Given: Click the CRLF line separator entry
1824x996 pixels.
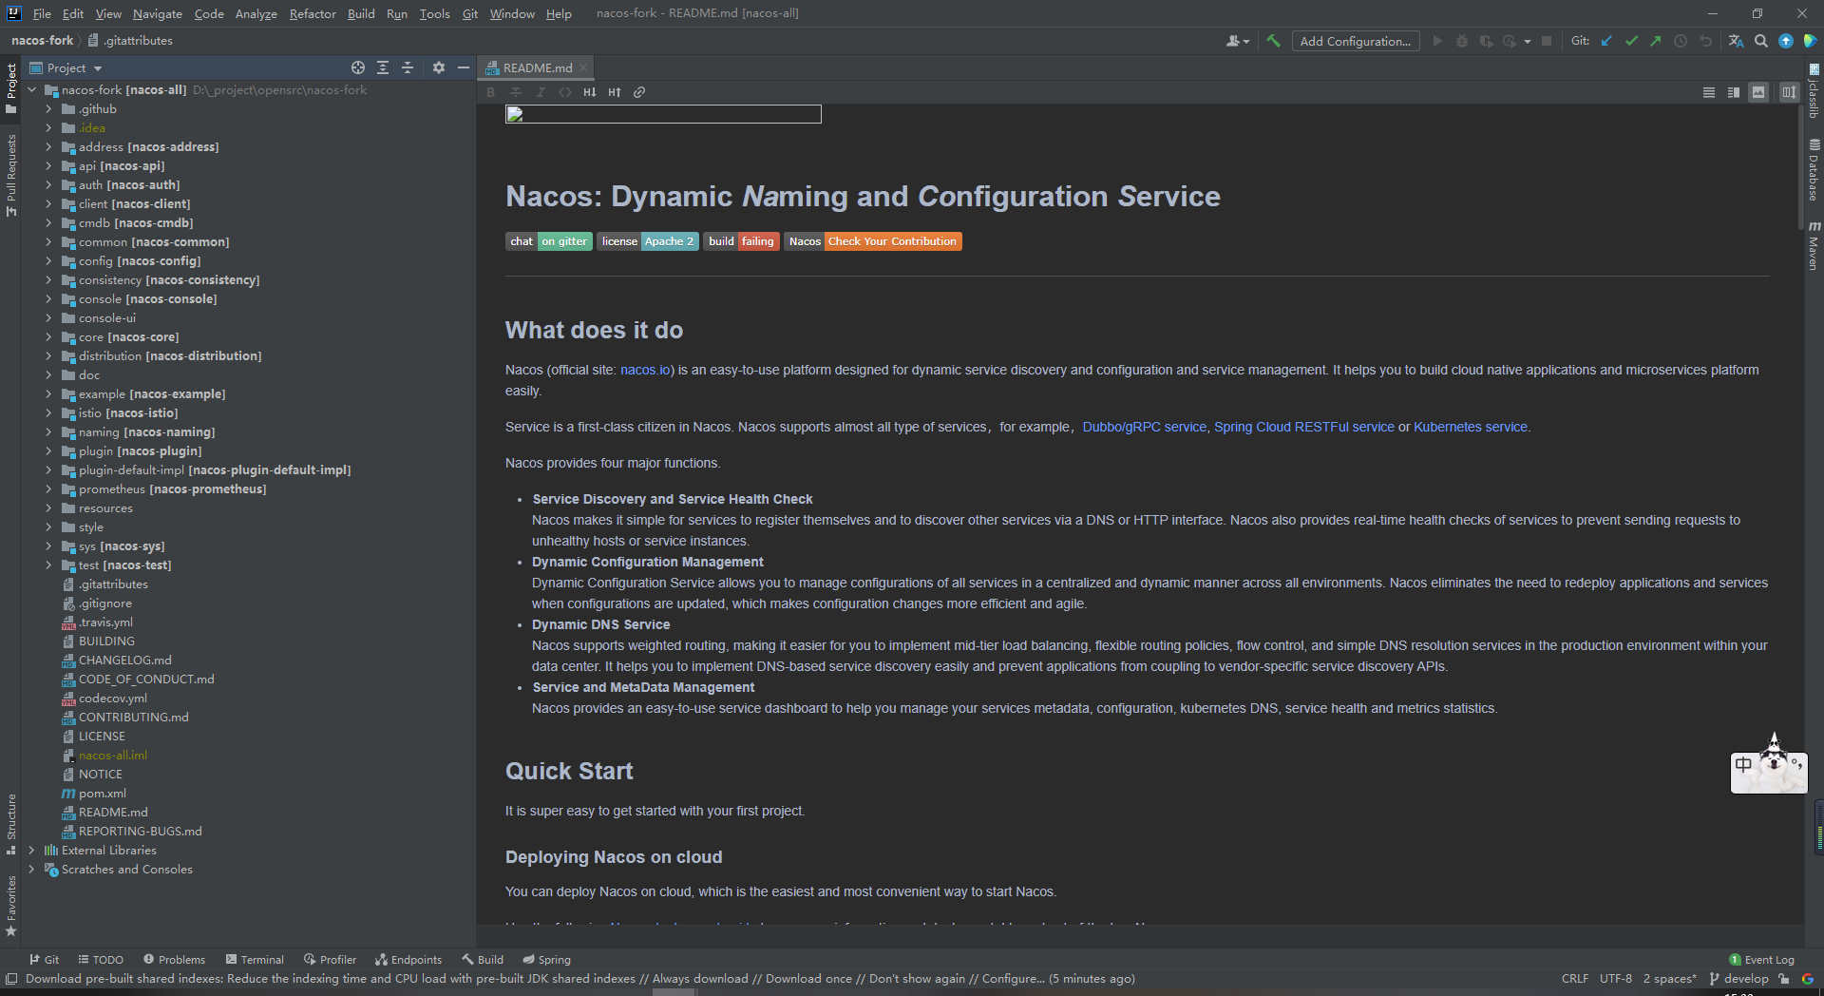Looking at the screenshot, I should coord(1574,979).
